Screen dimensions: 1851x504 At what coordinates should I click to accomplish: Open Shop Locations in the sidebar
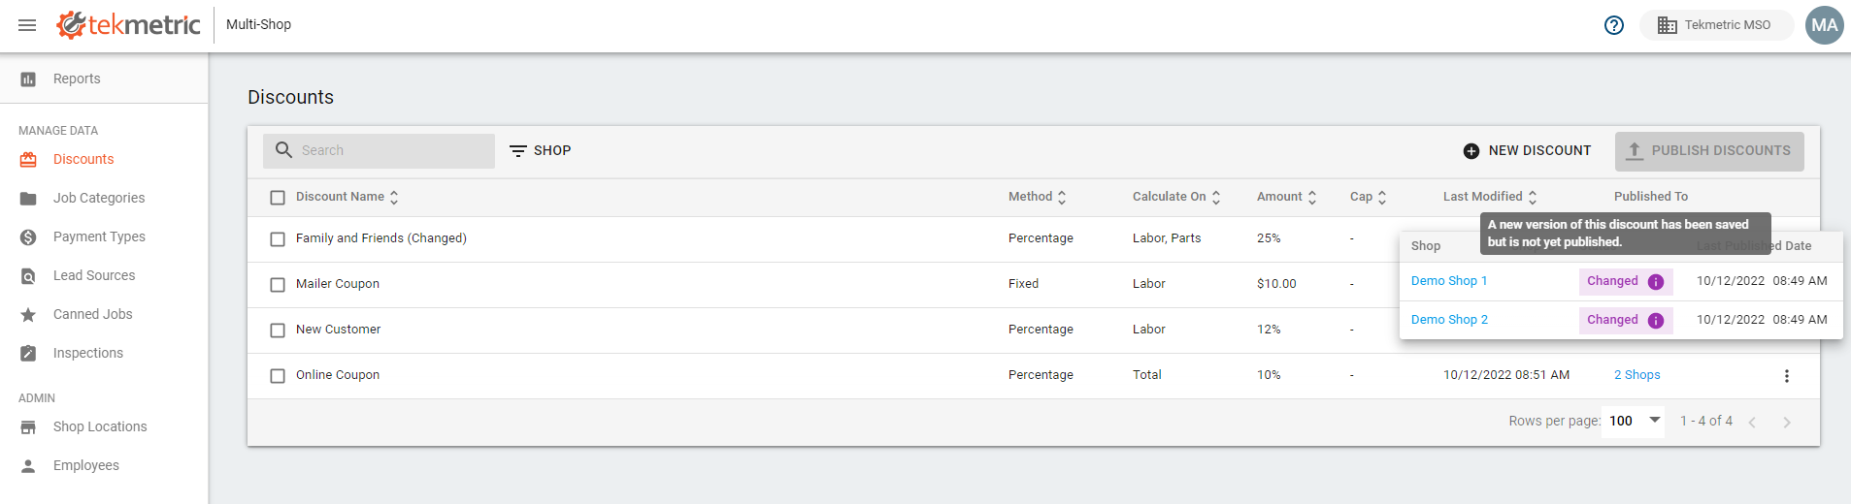[x=100, y=426]
